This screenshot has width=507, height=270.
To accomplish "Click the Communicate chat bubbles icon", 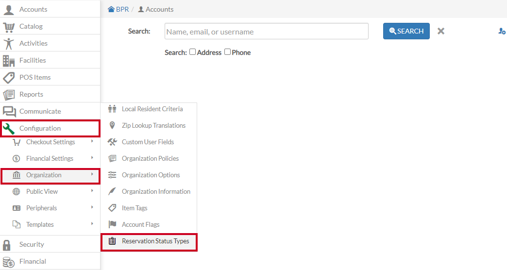I will click(x=9, y=112).
